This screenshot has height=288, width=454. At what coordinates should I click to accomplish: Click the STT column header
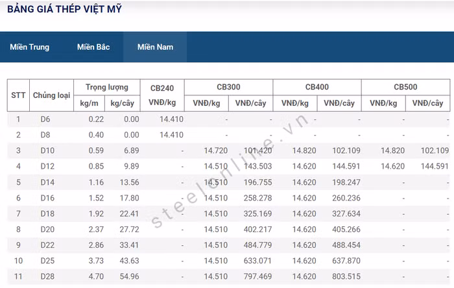click(18, 95)
